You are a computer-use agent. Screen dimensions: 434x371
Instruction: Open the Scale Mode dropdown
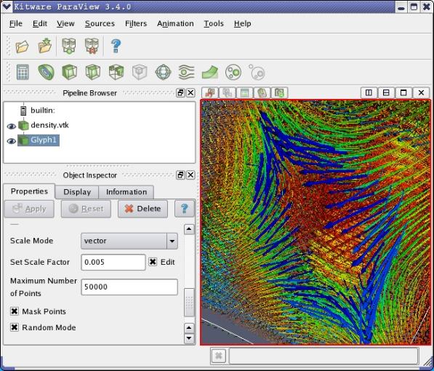129,241
